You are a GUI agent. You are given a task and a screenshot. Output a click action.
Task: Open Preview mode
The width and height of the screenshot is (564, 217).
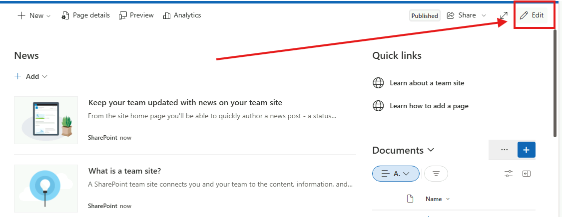coord(136,15)
